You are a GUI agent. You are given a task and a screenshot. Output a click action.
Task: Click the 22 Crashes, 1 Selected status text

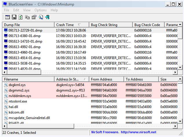[19, 133]
